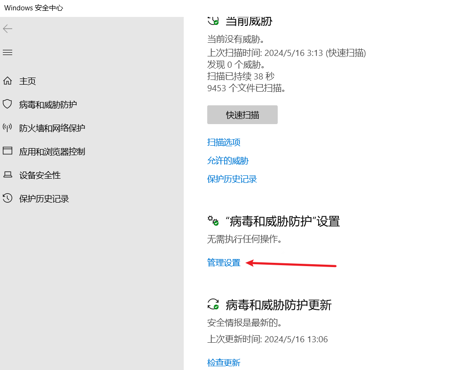The image size is (453, 370).
Task: Open 应用和浏览器控制 section
Action: pos(52,151)
